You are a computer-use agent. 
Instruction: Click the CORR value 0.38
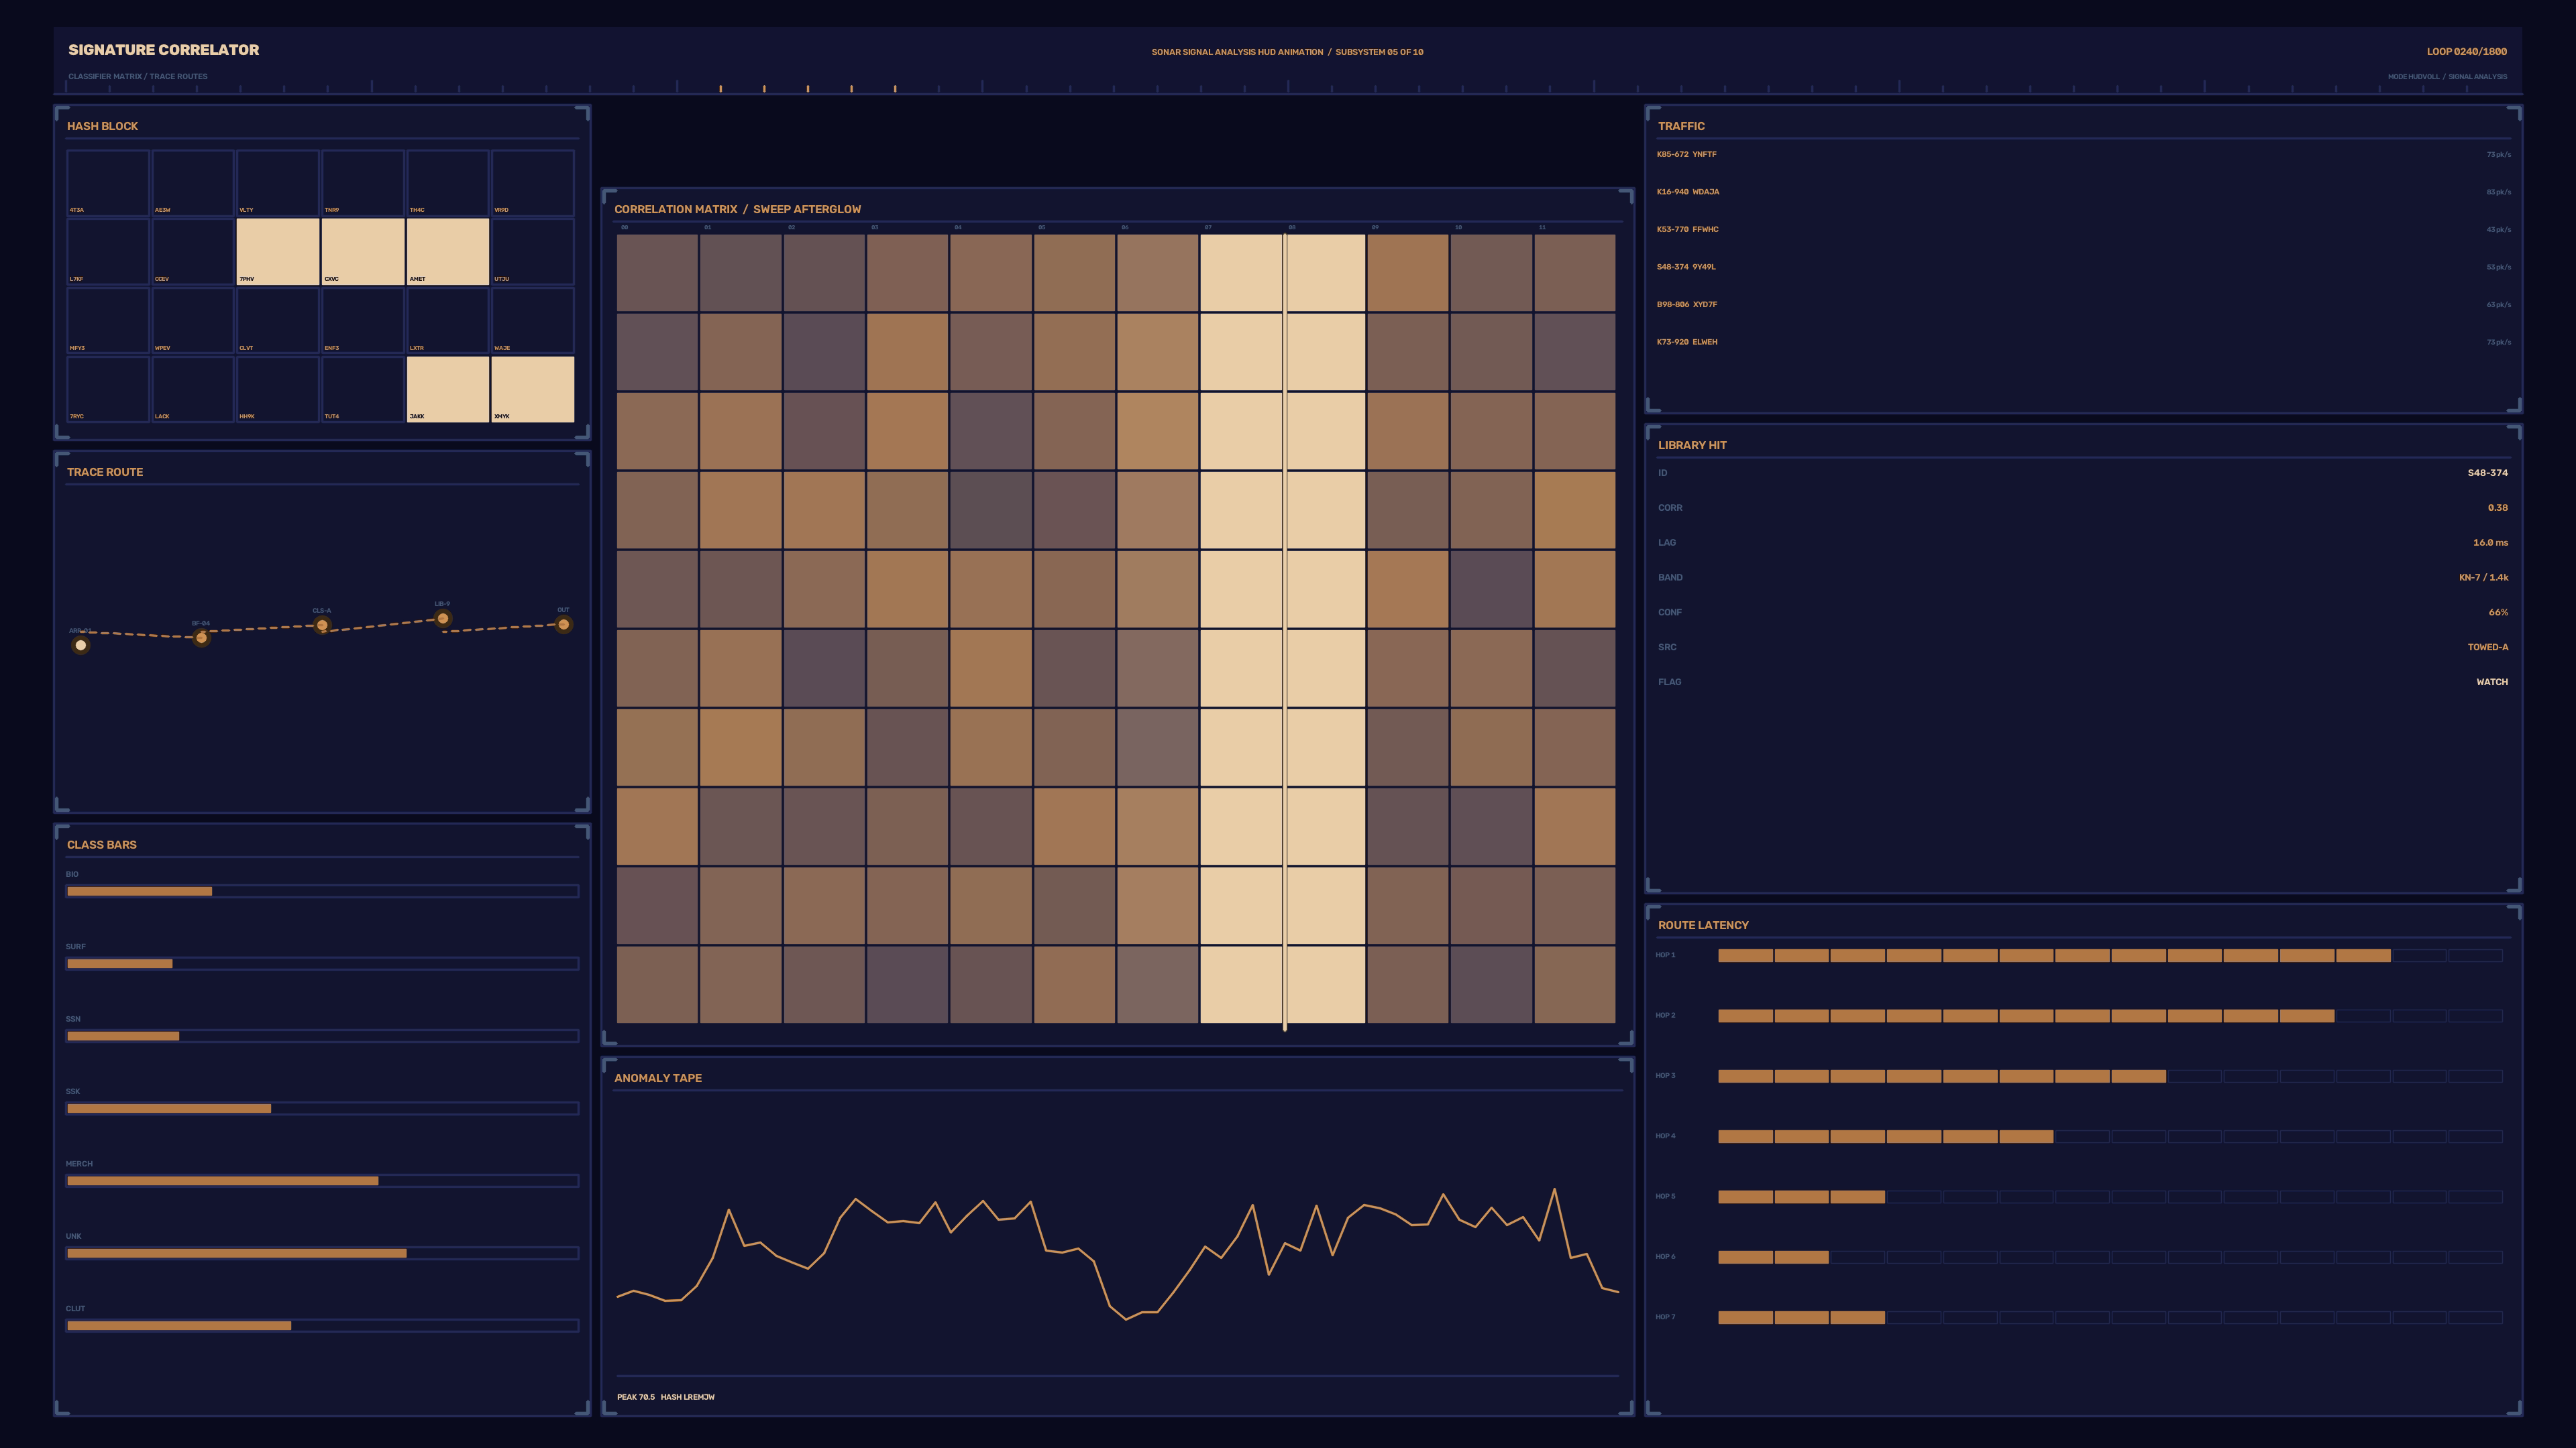(2497, 507)
